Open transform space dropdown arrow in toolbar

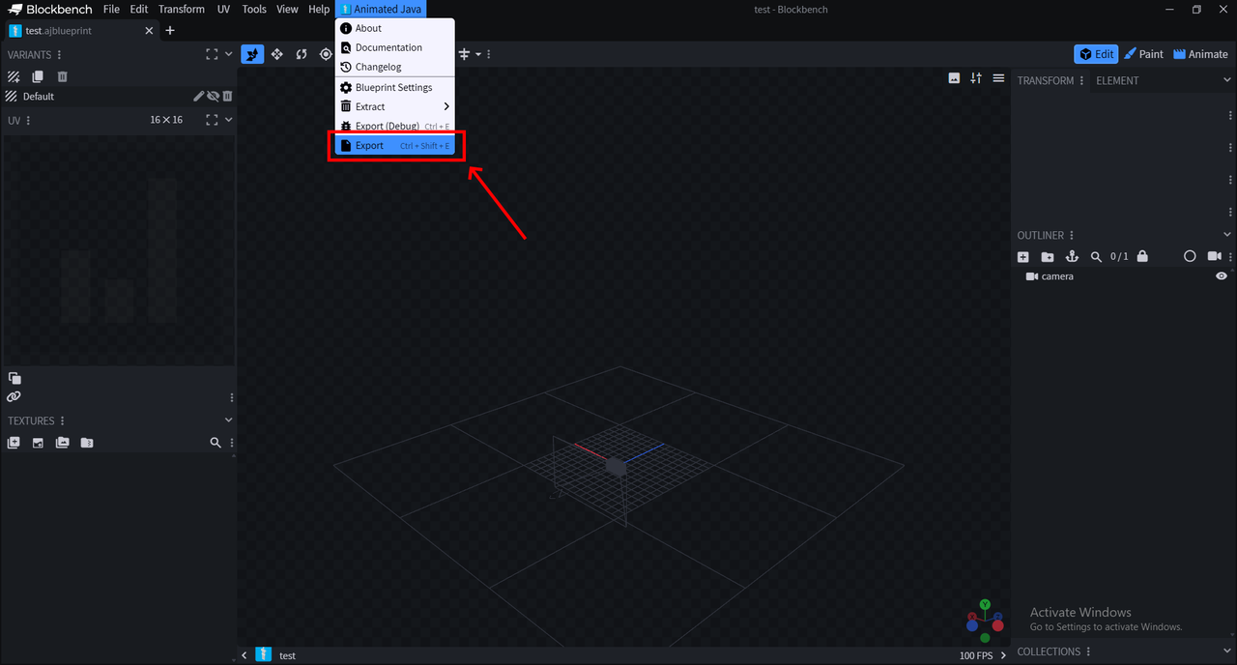pos(477,54)
